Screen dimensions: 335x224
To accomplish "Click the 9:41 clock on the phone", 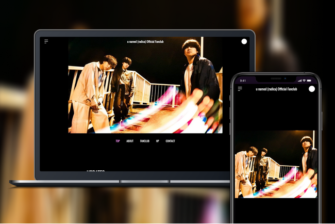I will 243,81.
